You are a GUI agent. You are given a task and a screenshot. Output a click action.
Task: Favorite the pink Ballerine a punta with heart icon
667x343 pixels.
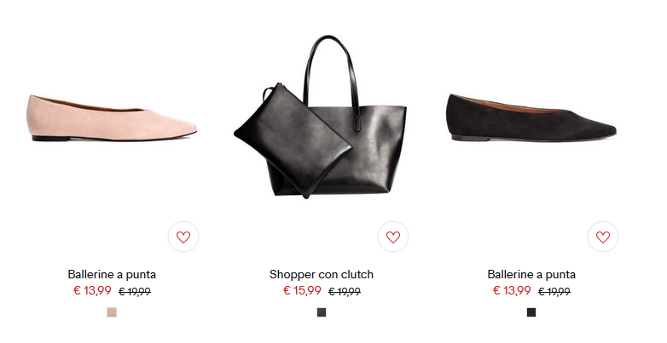click(x=183, y=237)
